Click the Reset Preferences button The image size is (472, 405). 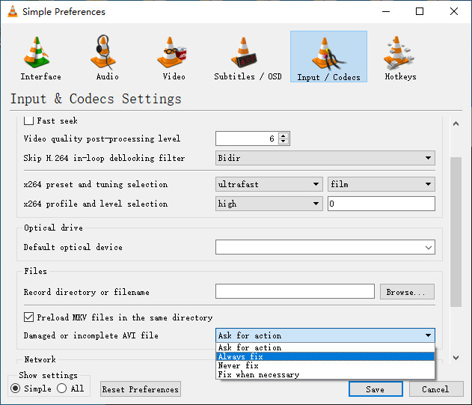(141, 389)
